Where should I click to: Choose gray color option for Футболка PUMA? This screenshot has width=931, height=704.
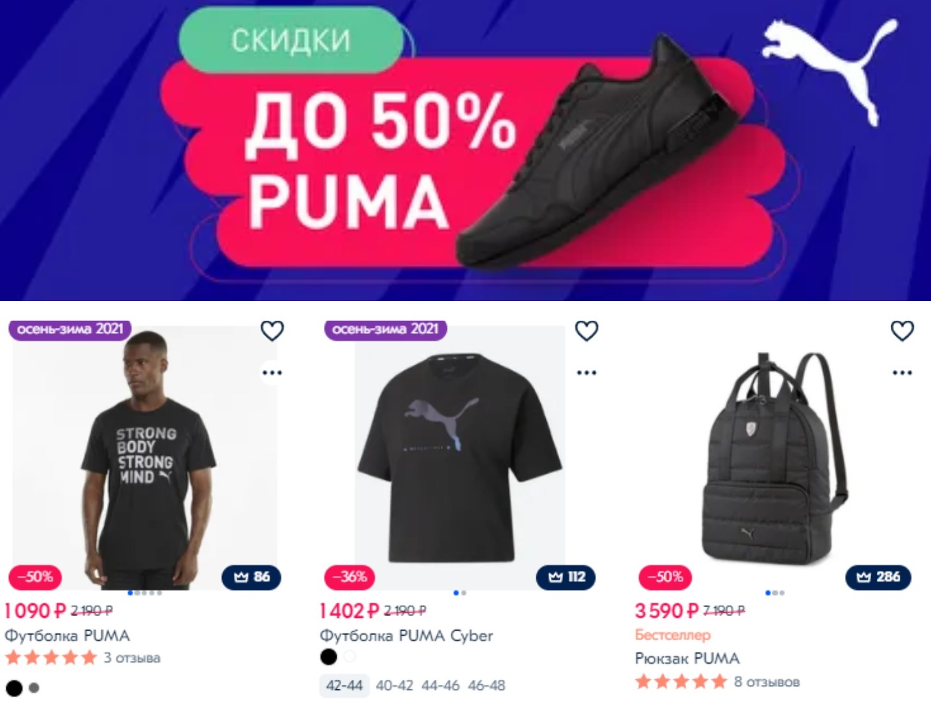tap(34, 688)
